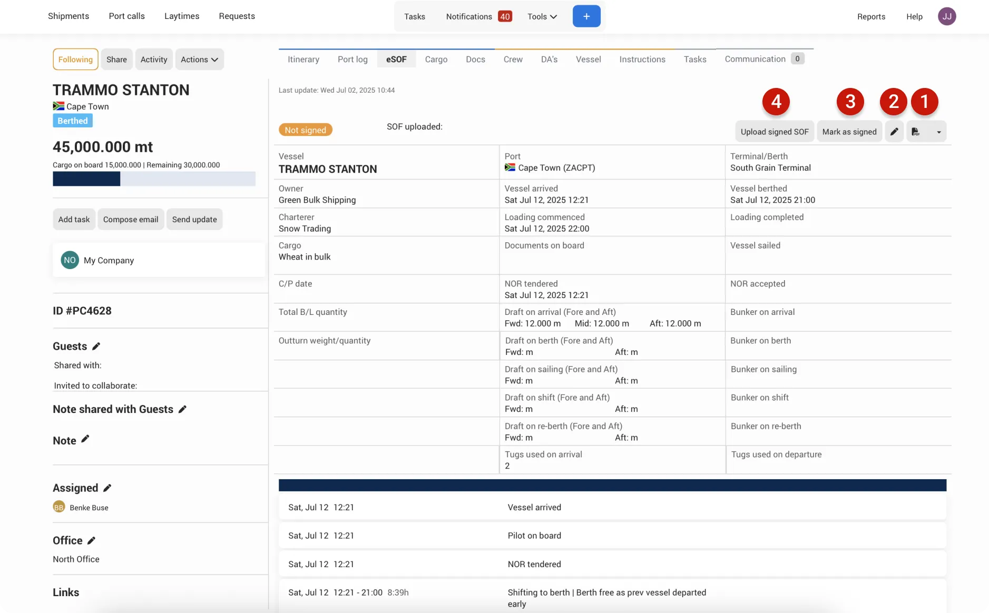Click the BB avatar of Benke Buse
Screen dimensions: 989x613
(58, 507)
